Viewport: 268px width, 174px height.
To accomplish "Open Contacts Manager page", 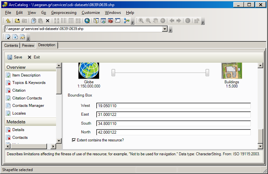I will click(25, 106).
